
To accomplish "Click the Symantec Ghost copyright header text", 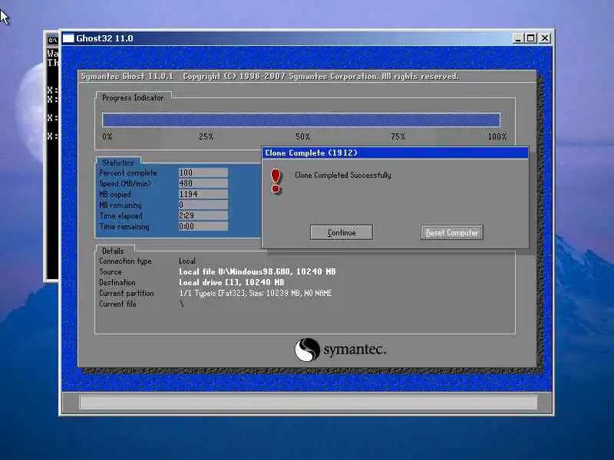I will (270, 76).
